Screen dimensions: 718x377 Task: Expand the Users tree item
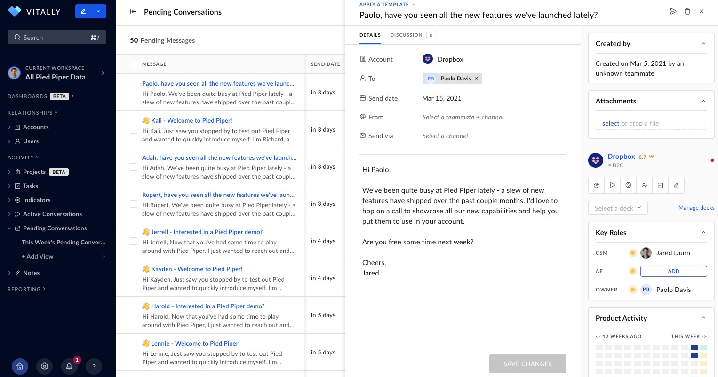click(x=9, y=141)
